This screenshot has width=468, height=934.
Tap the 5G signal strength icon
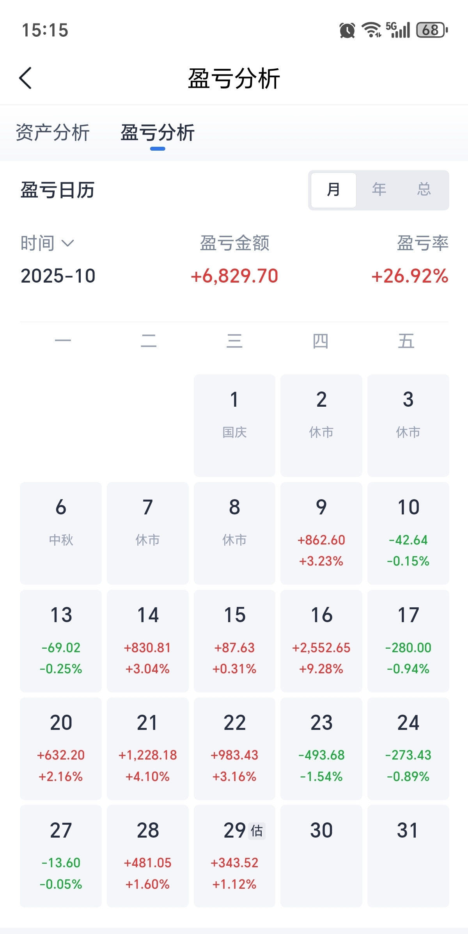click(398, 30)
